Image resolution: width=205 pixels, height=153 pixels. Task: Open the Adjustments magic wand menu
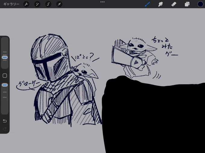pos(37,4)
